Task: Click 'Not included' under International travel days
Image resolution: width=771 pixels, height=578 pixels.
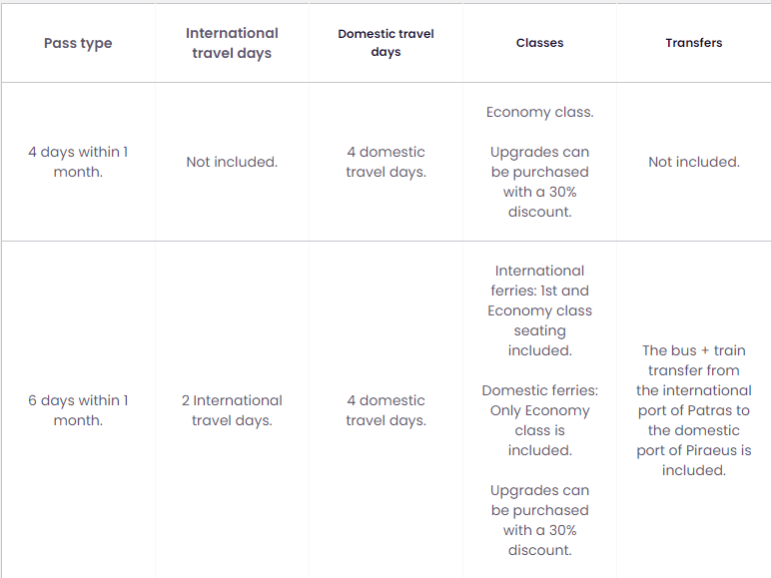Action: click(x=232, y=162)
